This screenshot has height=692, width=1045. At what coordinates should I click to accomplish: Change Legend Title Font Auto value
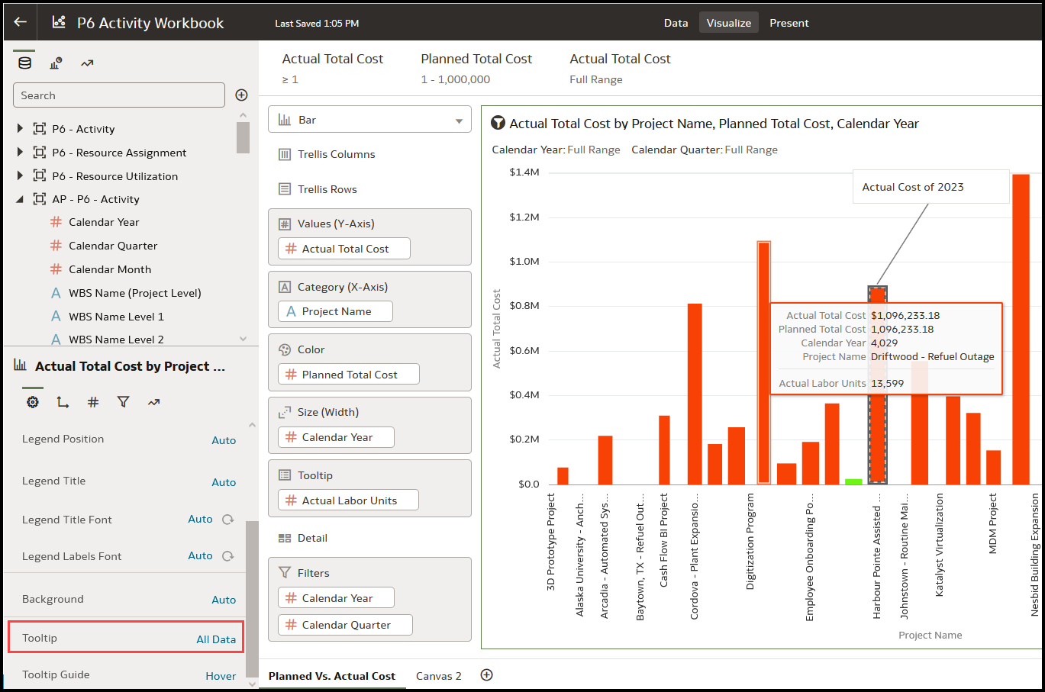200,519
